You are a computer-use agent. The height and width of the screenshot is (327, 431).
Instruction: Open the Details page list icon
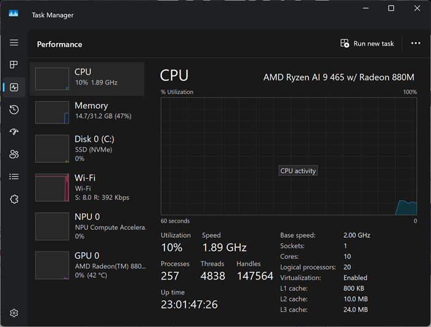click(x=14, y=176)
